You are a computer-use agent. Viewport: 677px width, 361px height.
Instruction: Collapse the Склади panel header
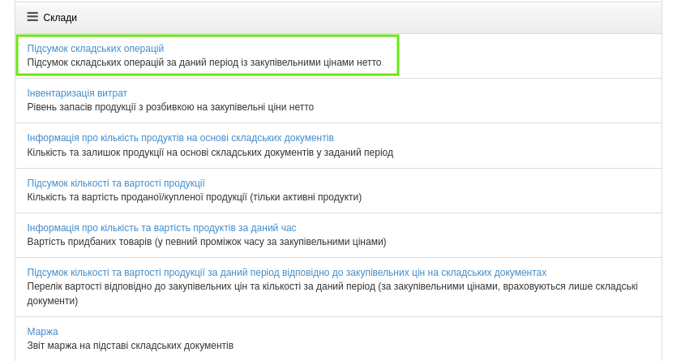[x=60, y=17]
